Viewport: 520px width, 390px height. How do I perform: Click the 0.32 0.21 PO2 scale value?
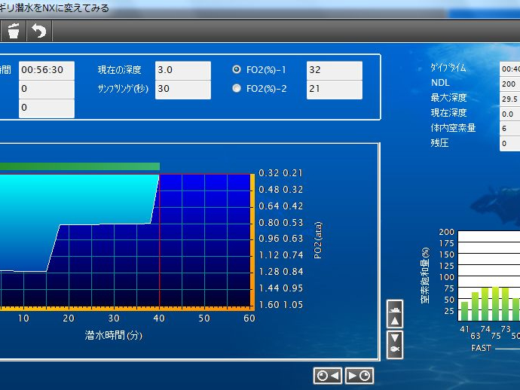coord(280,173)
